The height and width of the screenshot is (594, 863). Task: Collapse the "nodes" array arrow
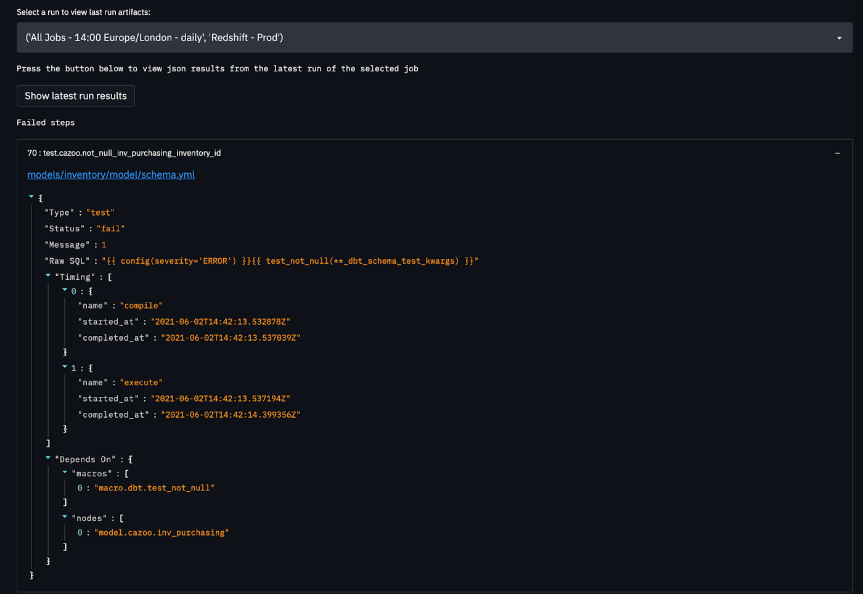65,517
